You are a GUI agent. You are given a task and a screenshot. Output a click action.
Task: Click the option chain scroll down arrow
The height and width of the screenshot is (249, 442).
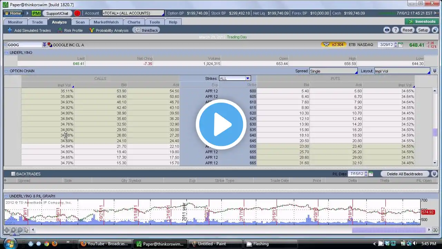[x=435, y=163]
